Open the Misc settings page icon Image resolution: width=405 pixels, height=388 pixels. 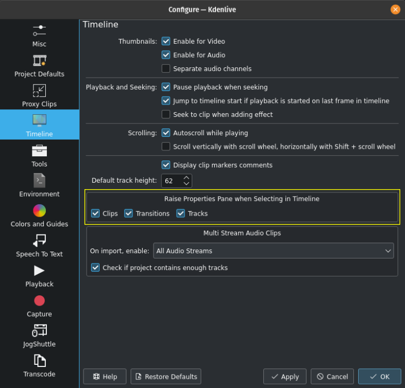click(x=39, y=30)
